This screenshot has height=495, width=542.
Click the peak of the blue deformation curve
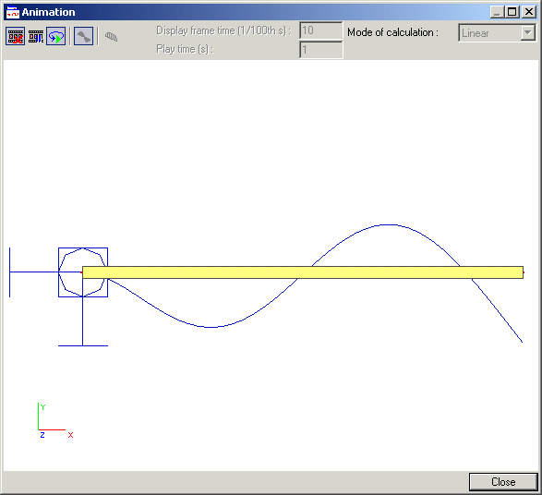[389, 225]
